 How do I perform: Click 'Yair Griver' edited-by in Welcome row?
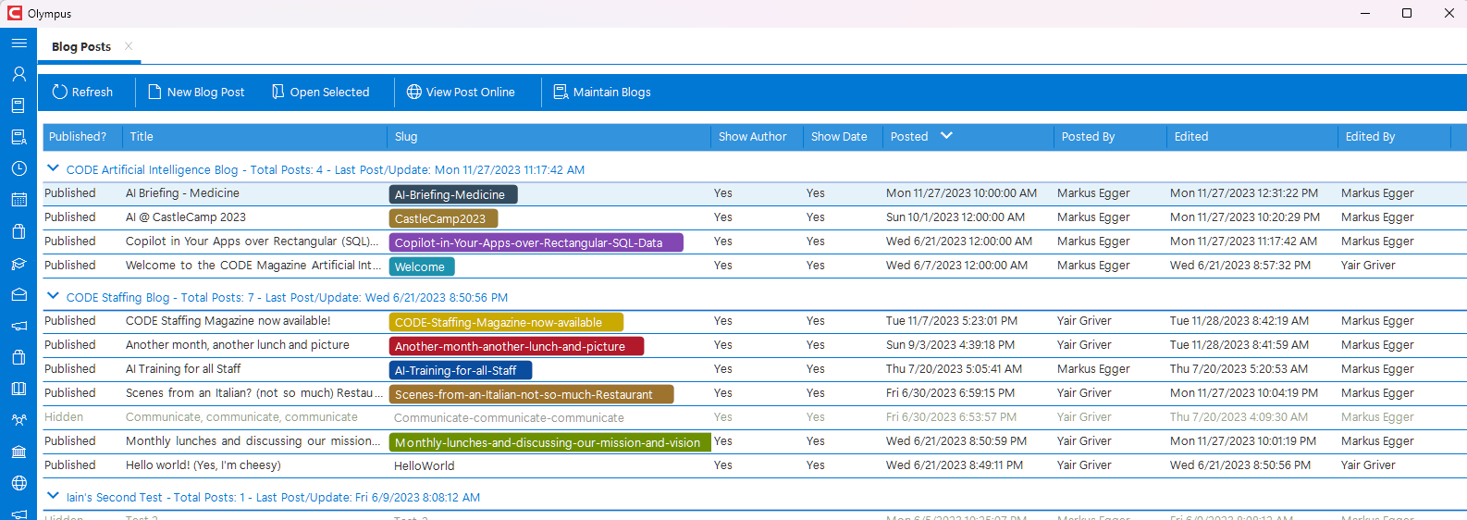pyautogui.click(x=1368, y=265)
